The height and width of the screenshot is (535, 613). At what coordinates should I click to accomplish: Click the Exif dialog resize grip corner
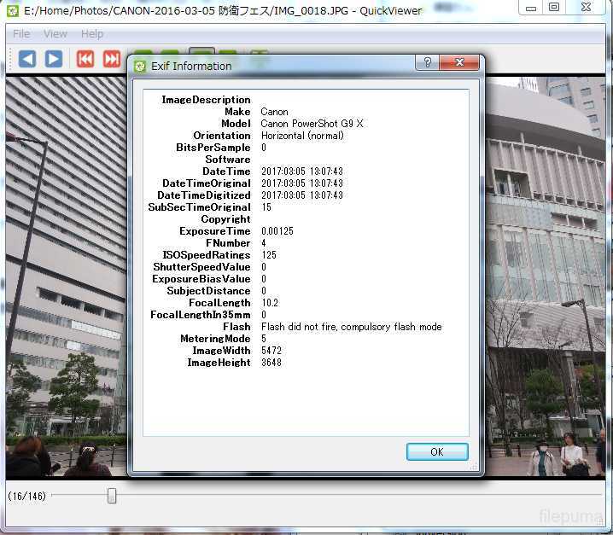click(x=475, y=468)
